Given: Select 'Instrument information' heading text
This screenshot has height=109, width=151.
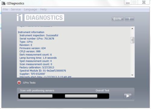Looking at the screenshot, I should coord(31,32).
